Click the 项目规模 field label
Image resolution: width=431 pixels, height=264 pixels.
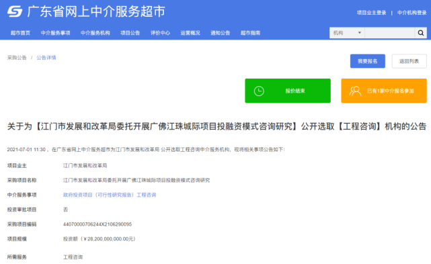coord(17,239)
